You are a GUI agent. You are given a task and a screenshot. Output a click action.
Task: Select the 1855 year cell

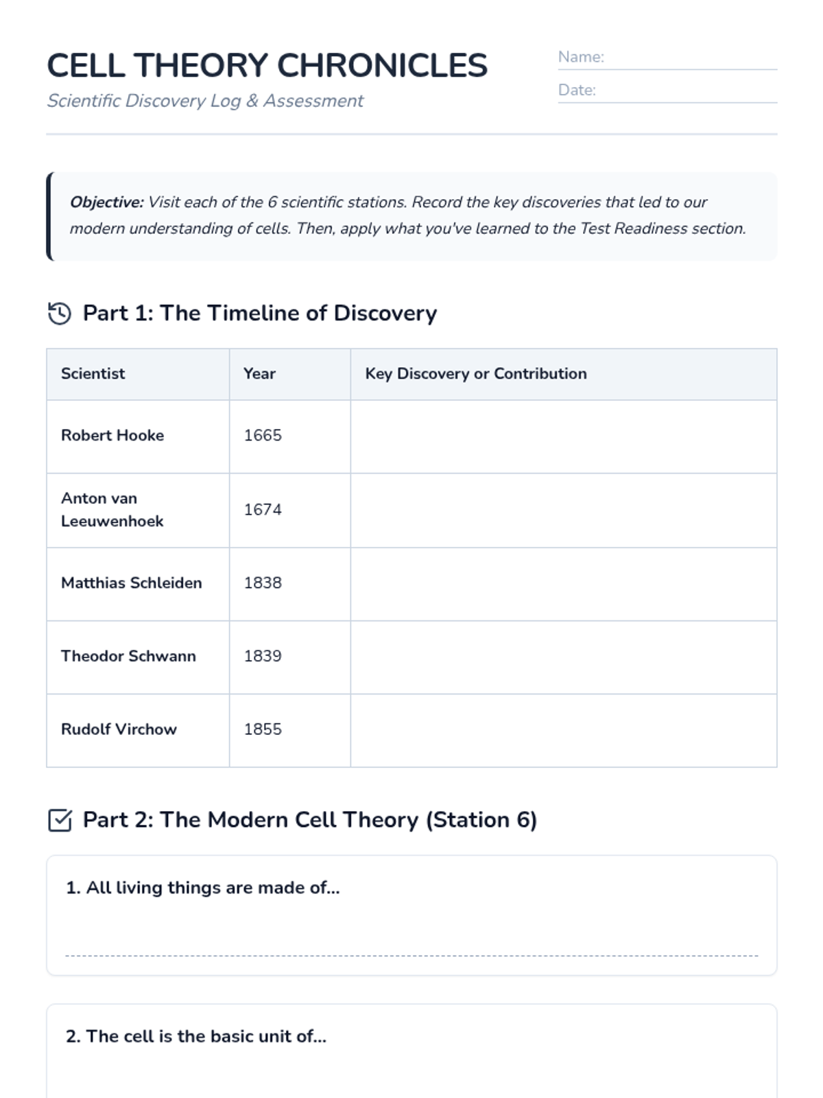(290, 730)
